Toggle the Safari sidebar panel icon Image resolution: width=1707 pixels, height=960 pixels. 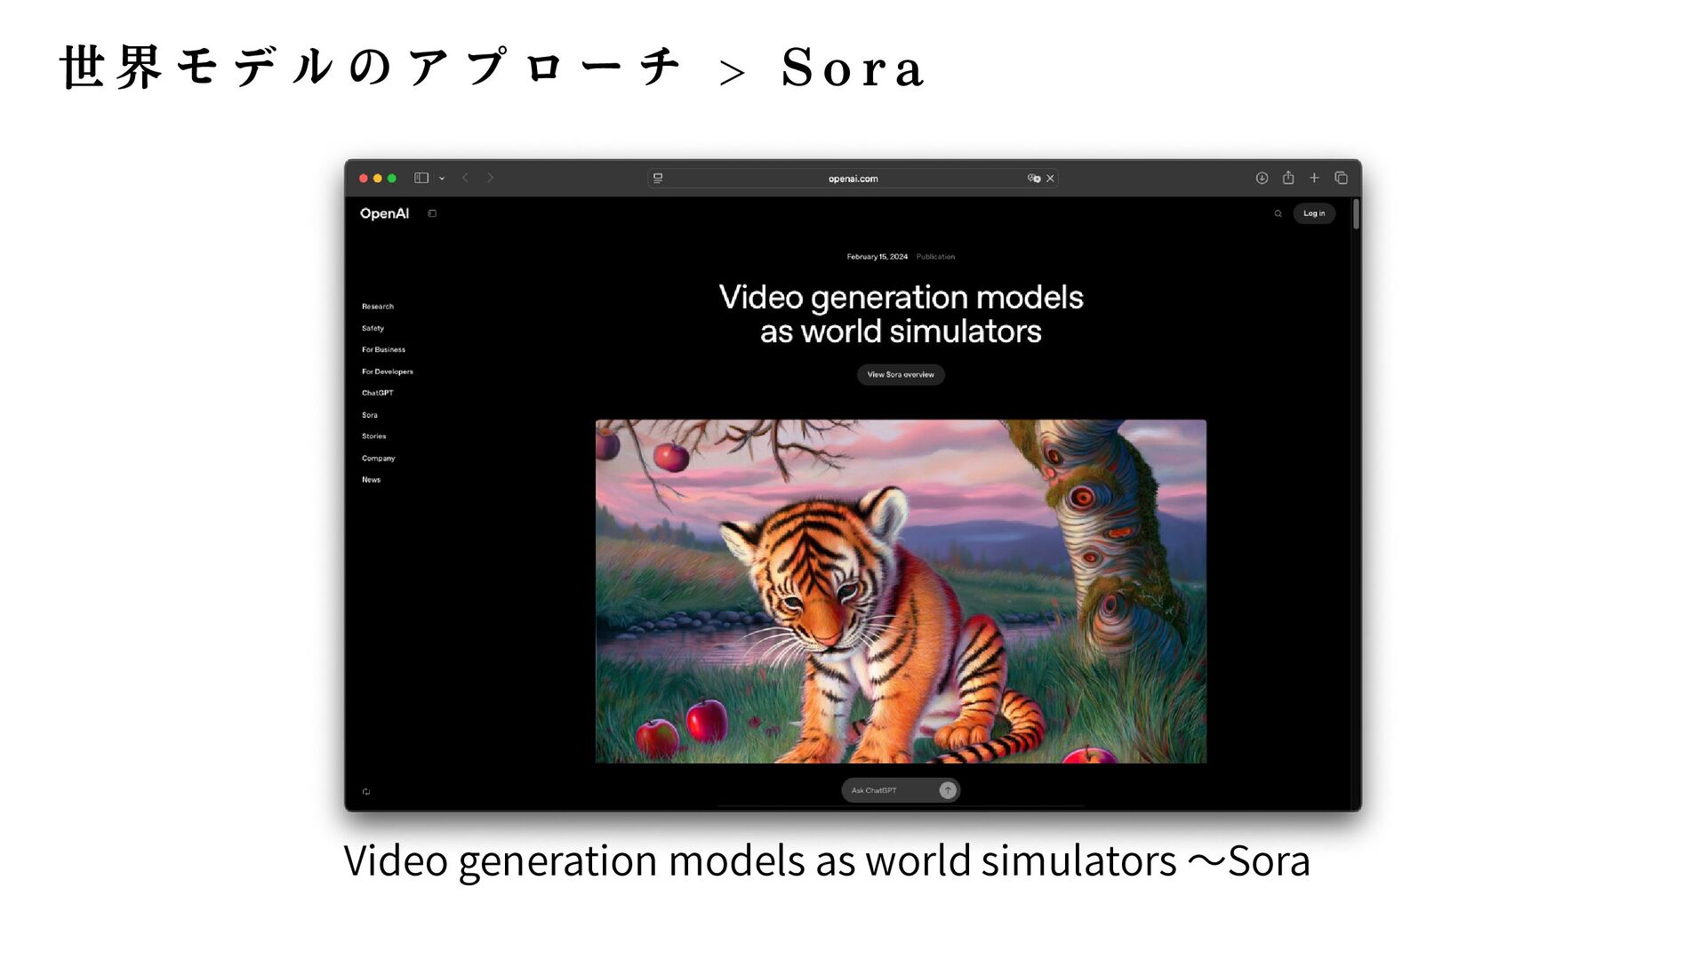coord(421,178)
